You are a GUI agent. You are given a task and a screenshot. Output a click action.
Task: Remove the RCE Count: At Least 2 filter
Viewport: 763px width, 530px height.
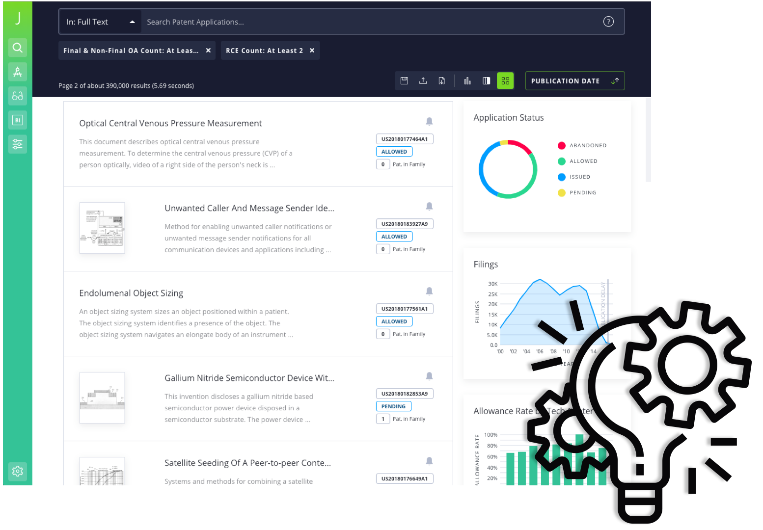pos(312,51)
